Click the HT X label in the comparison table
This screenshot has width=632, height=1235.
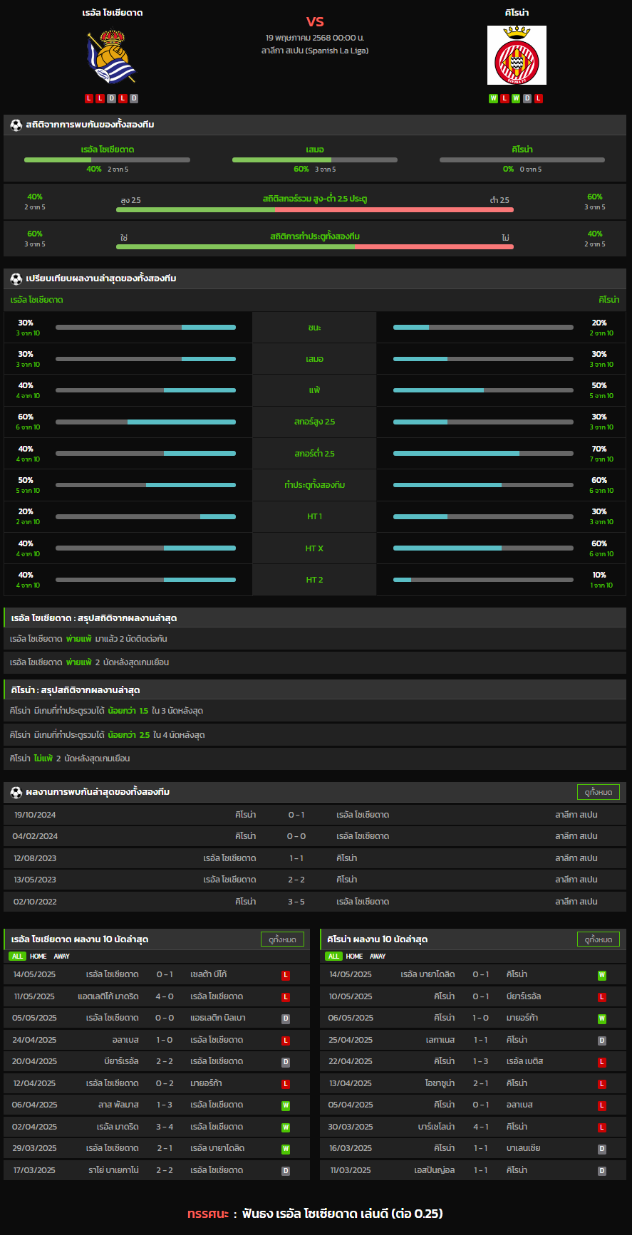[x=314, y=548]
